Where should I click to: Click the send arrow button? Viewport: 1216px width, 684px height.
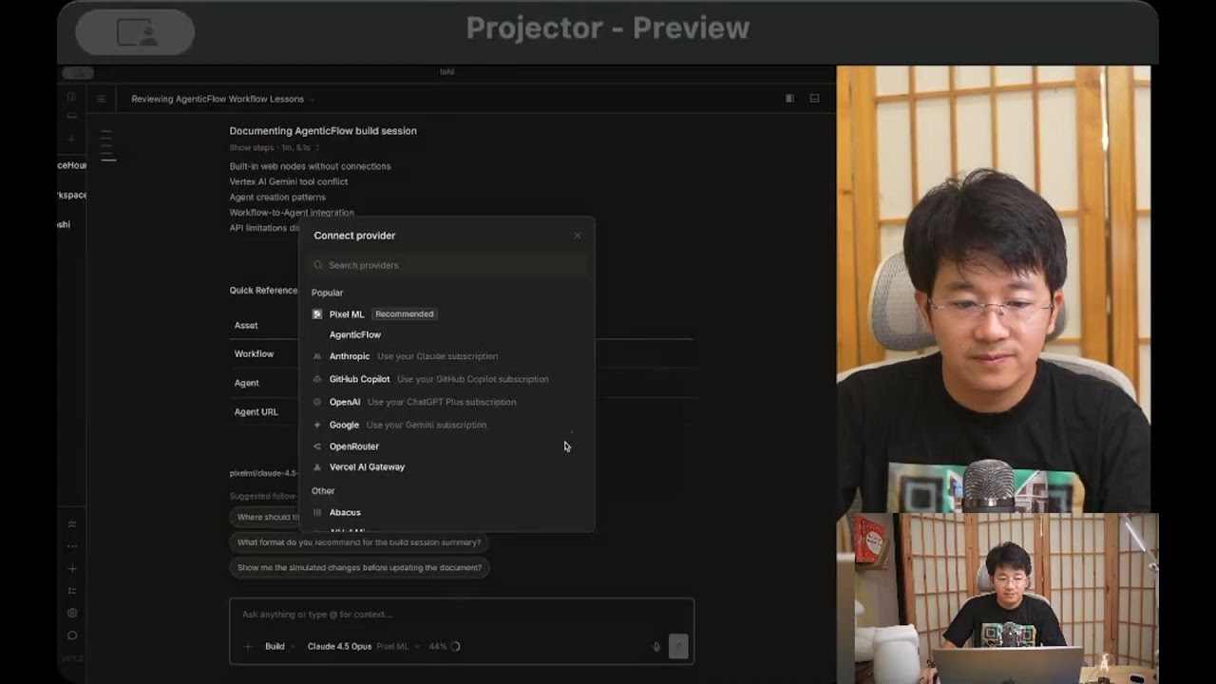tap(678, 647)
